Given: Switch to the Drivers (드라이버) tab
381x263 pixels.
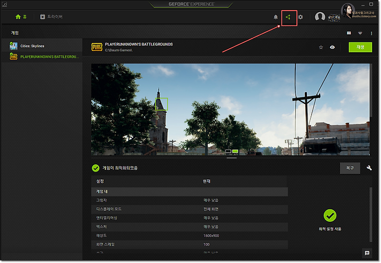Looking at the screenshot, I should (51, 16).
